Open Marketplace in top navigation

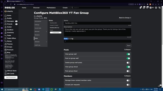pos(51,8)
